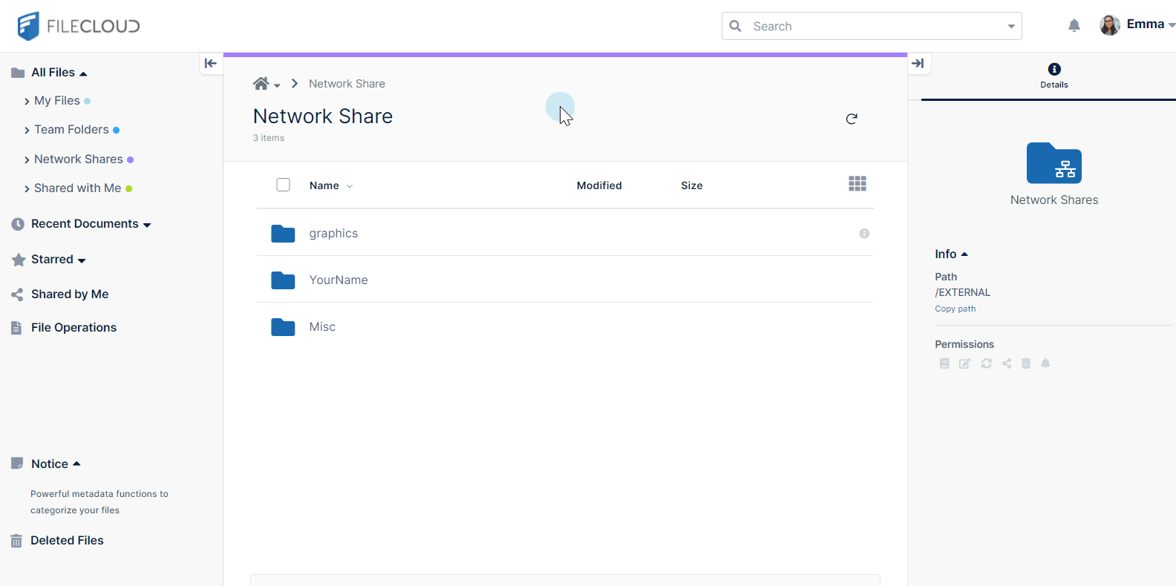Open My Files in sidebar
The height and width of the screenshot is (586, 1176).
coord(57,101)
